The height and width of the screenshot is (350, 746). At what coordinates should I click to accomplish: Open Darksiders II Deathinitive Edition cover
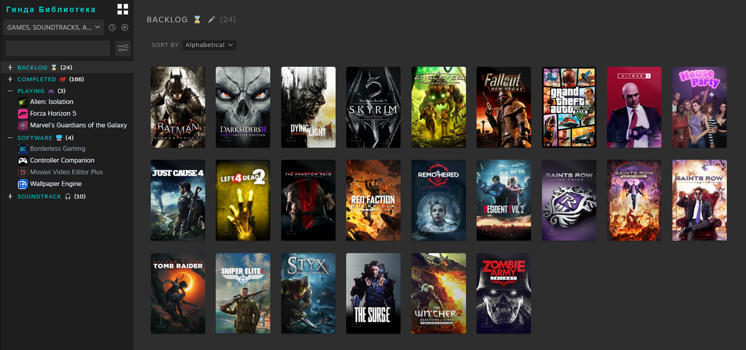tap(243, 107)
